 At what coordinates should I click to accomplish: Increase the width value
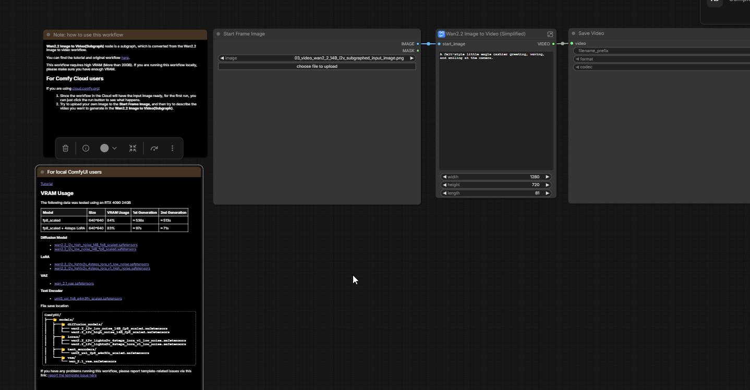[547, 177]
